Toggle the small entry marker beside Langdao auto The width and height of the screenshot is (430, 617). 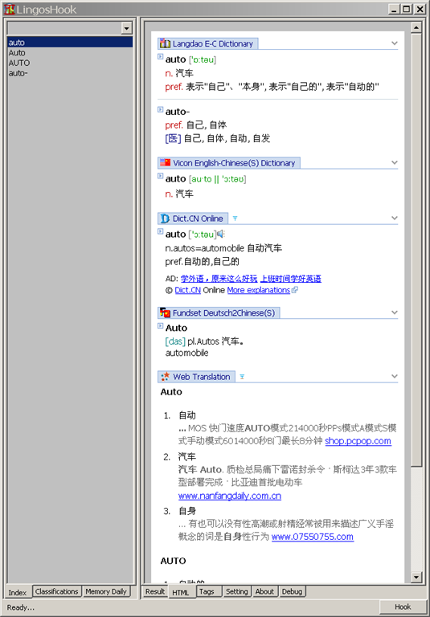pos(160,57)
